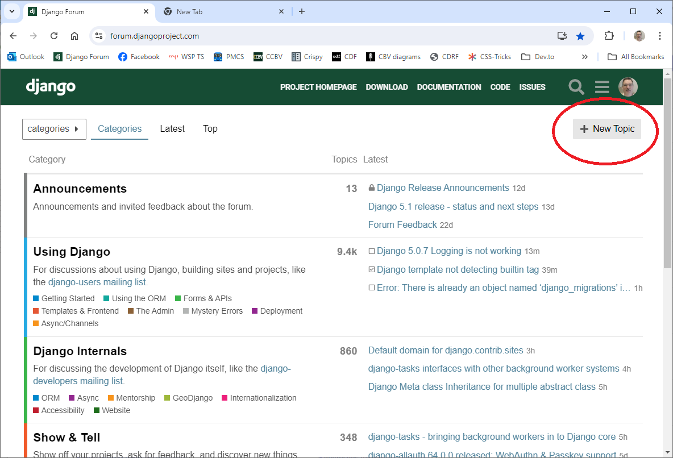Viewport: 673px width, 458px height.
Task: Open Internationalization subcategory
Action: [x=259, y=398]
